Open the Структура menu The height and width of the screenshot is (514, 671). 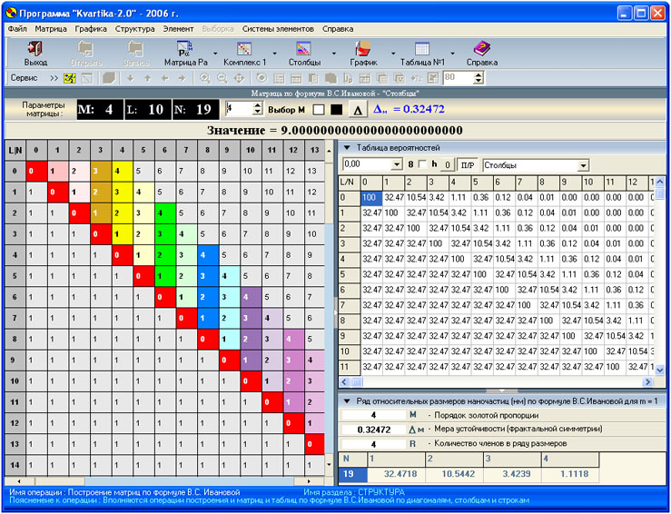point(134,29)
